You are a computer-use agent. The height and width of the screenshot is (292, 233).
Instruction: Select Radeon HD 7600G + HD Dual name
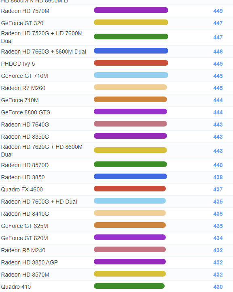pyautogui.click(x=39, y=202)
